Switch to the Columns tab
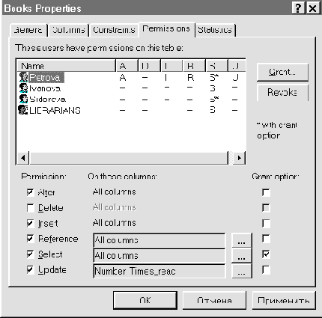The height and width of the screenshot is (318, 322). [x=68, y=30]
